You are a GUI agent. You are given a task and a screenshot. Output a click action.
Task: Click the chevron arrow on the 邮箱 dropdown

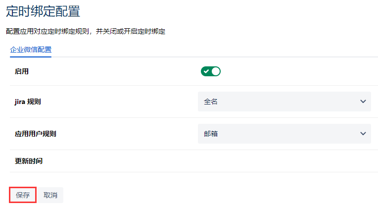click(363, 134)
